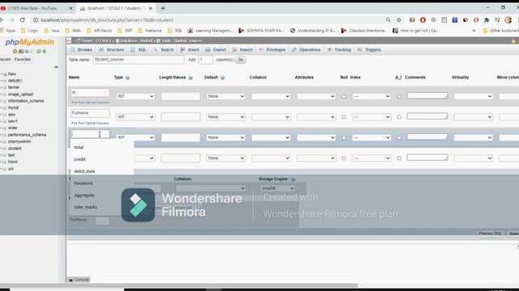Open the Attributes dropdown for the id column
519x291 pixels.
(x=316, y=96)
